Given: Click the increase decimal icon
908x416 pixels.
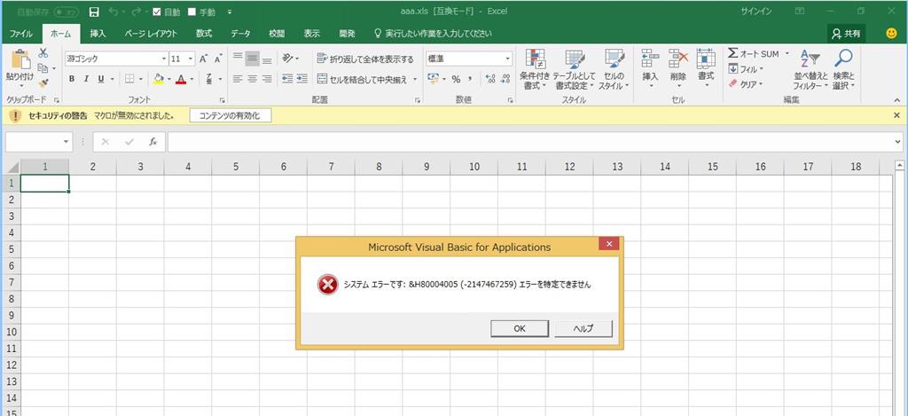Looking at the screenshot, I should 489,79.
